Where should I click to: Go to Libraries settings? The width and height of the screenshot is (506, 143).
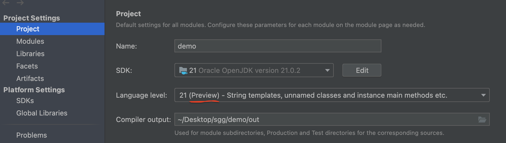(x=30, y=54)
